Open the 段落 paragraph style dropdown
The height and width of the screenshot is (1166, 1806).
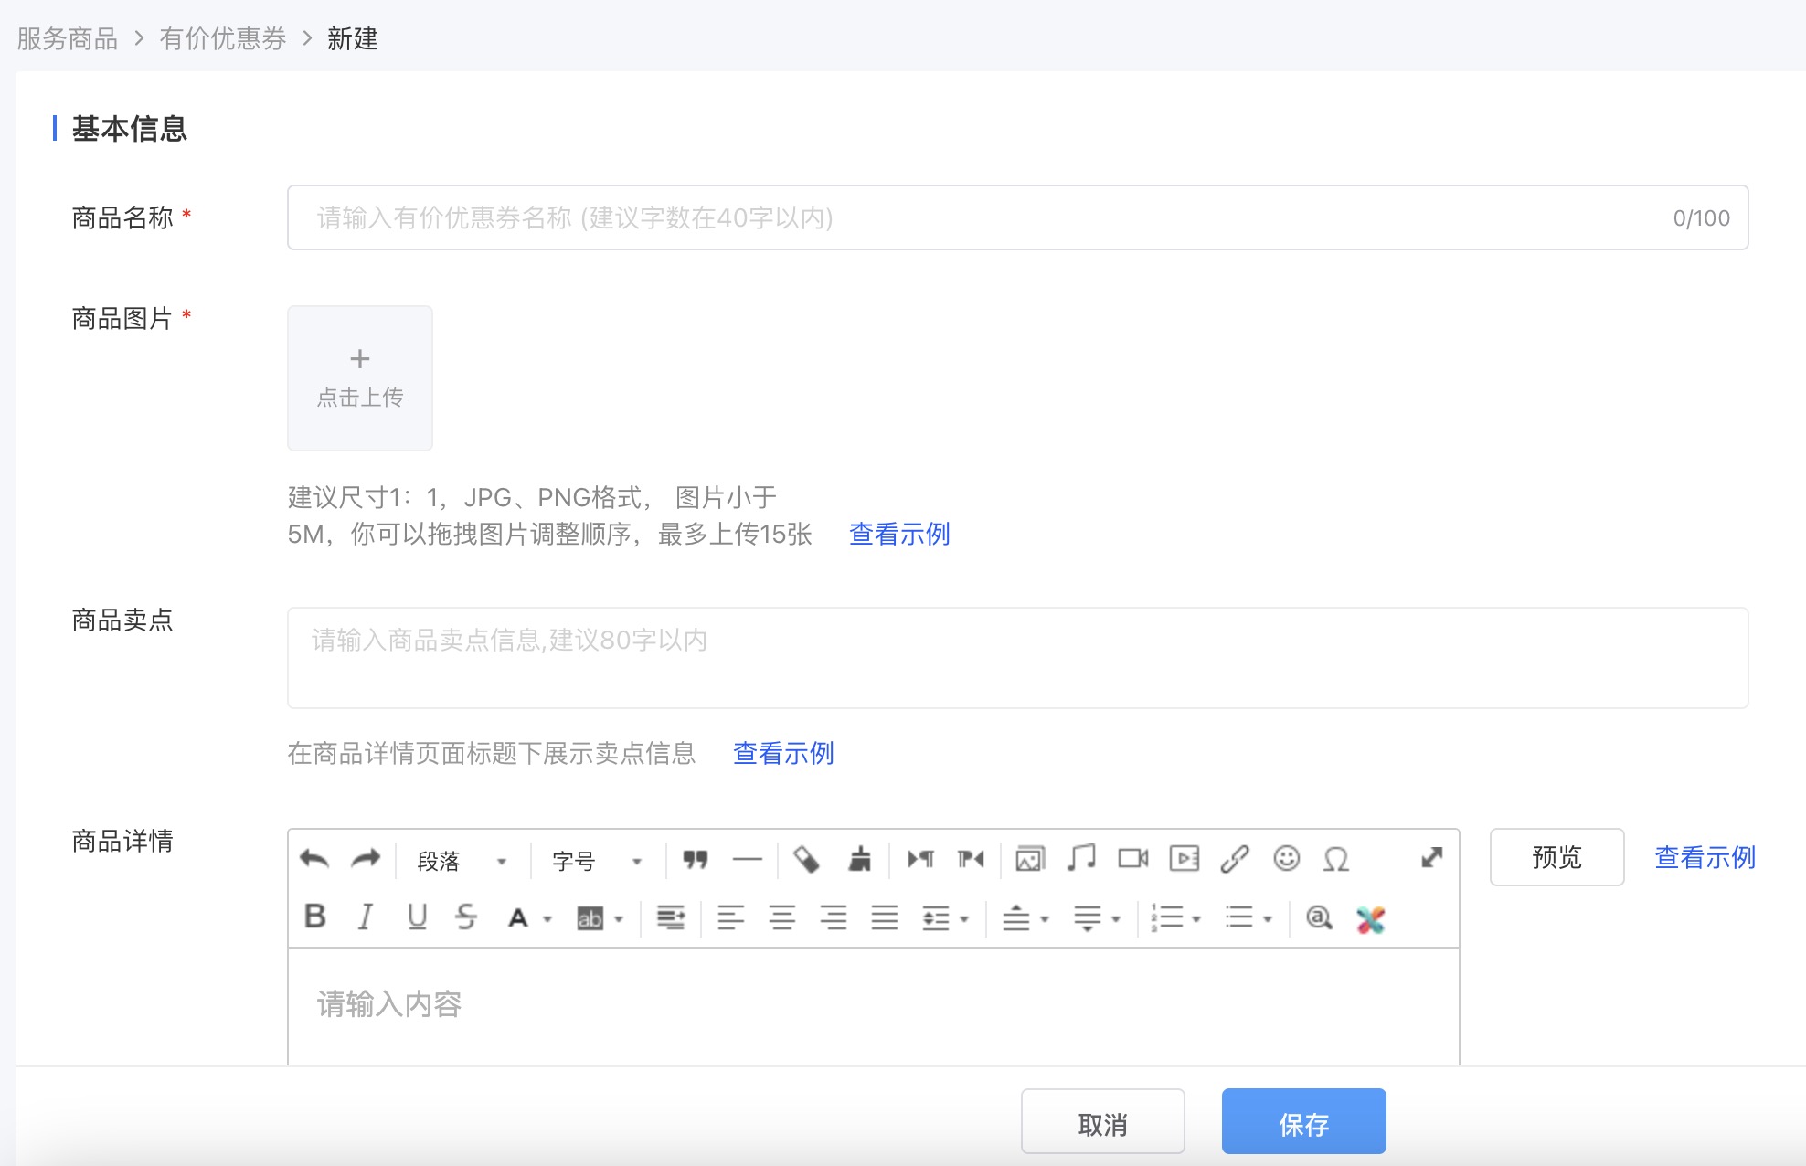(462, 861)
